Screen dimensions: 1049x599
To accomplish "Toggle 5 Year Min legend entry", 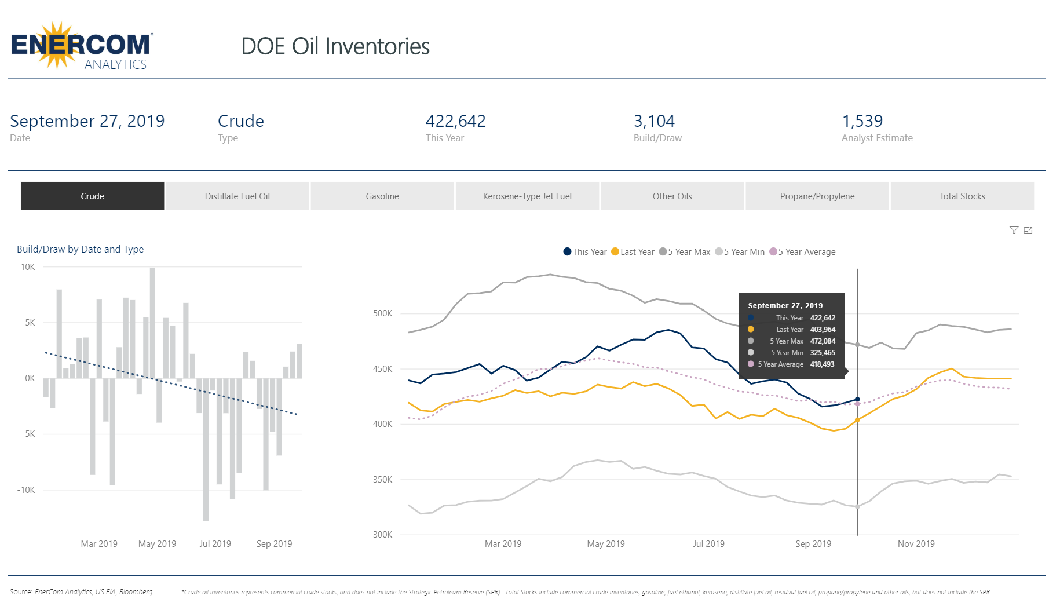I will tap(740, 252).
